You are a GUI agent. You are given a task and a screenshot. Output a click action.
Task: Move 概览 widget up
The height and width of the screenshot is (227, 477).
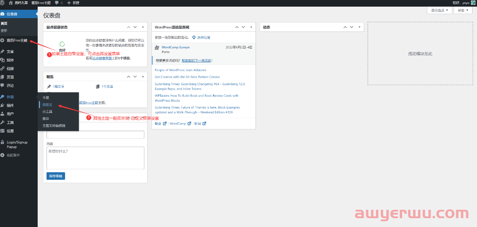(128, 76)
